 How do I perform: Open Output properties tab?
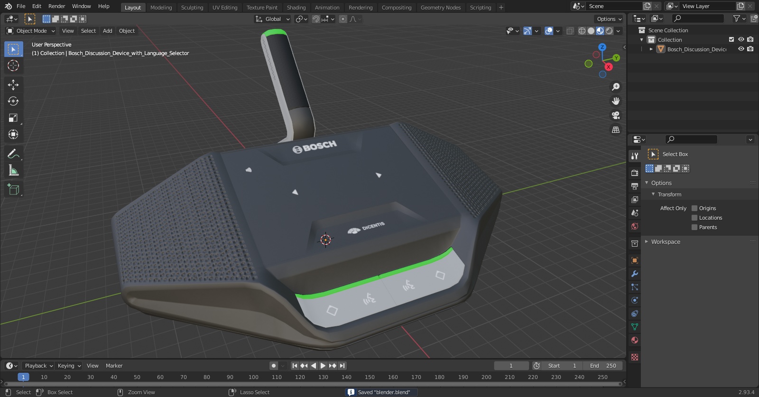[x=635, y=186]
